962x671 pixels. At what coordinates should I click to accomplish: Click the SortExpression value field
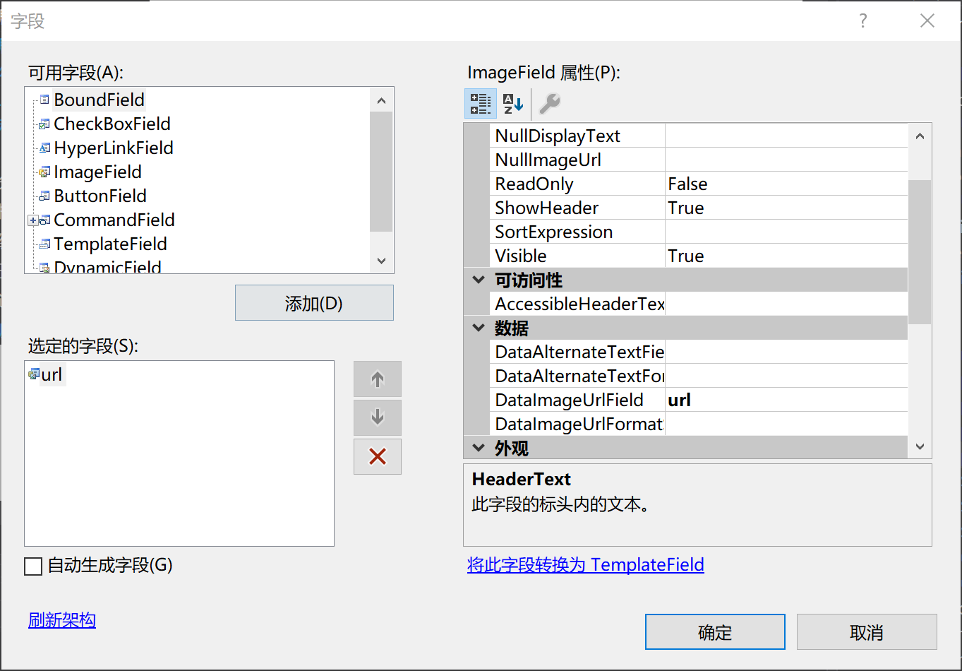[786, 232]
